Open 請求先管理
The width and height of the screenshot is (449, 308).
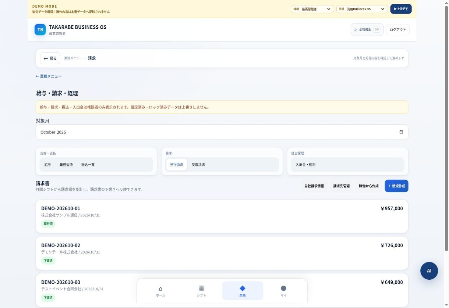tap(342, 186)
